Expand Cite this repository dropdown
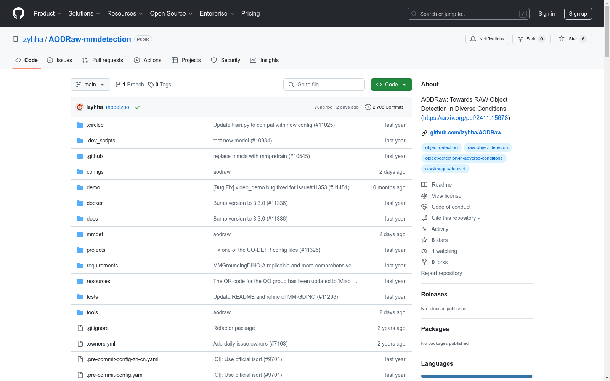 click(456, 218)
